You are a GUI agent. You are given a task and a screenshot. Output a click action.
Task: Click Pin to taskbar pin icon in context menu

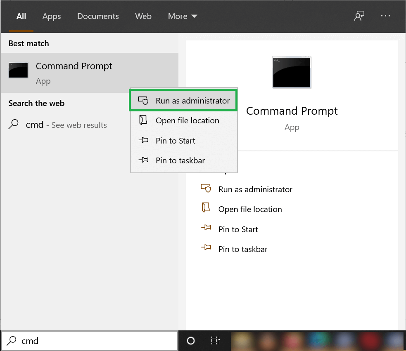(143, 160)
